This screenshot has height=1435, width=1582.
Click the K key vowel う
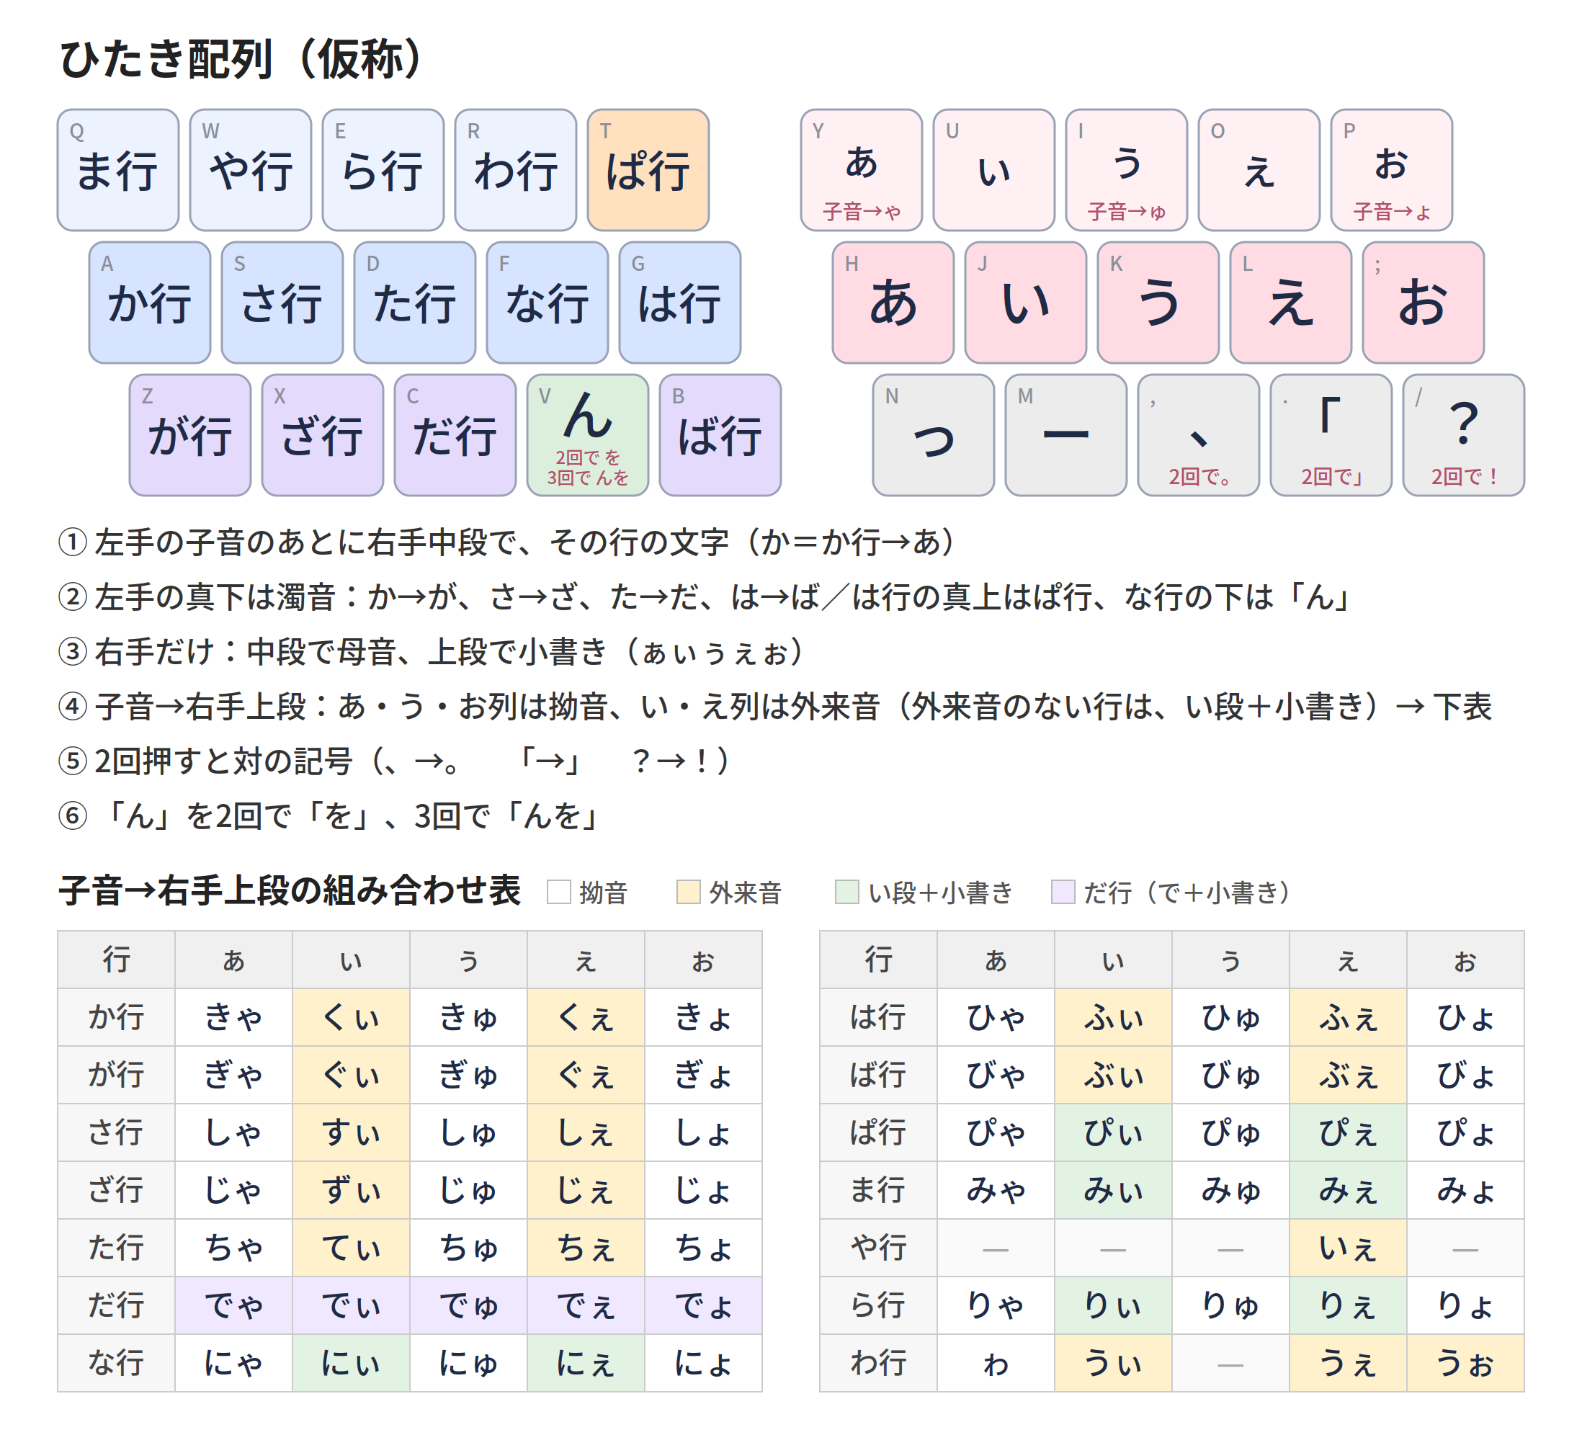pos(1159,303)
